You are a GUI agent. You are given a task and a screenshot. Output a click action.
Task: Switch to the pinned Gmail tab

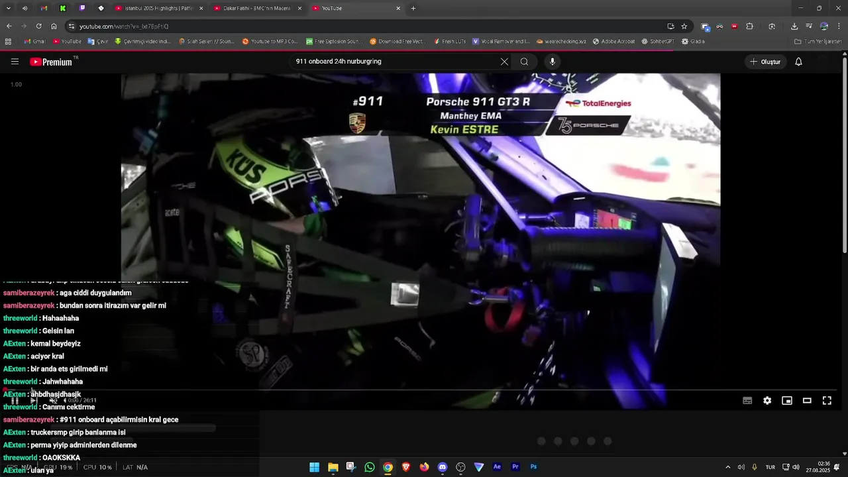click(x=44, y=8)
